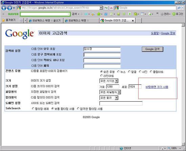This screenshot has width=186, height=151.
Task: Select the 클립아트 content type radio
Action: tap(151, 72)
